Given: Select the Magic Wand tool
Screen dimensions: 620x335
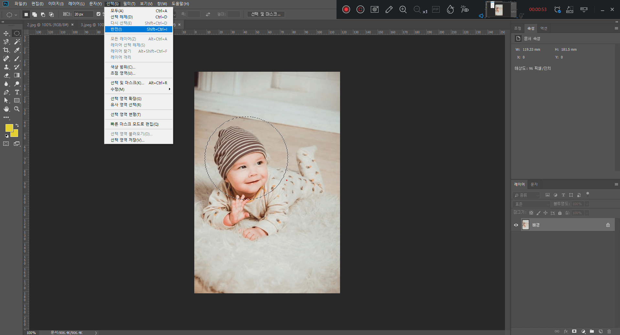Looking at the screenshot, I should click(17, 42).
